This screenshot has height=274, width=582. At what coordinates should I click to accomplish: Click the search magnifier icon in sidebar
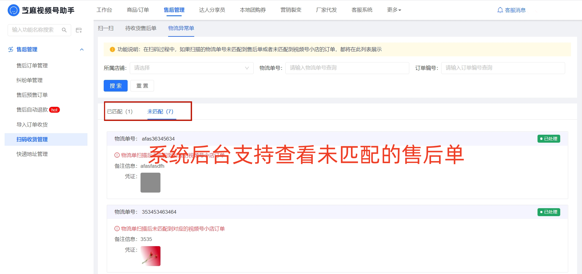64,30
